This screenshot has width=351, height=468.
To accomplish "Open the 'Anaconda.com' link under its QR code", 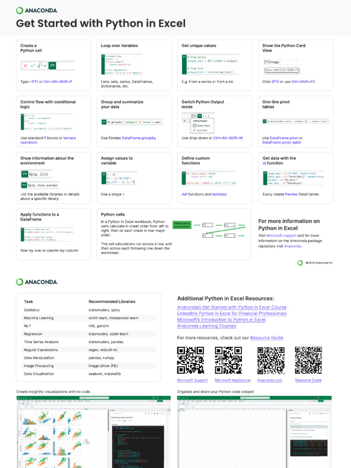I will (270, 380).
